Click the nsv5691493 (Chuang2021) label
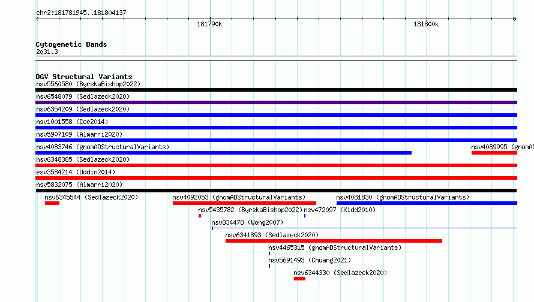The width and height of the screenshot is (534, 302). tap(310, 260)
